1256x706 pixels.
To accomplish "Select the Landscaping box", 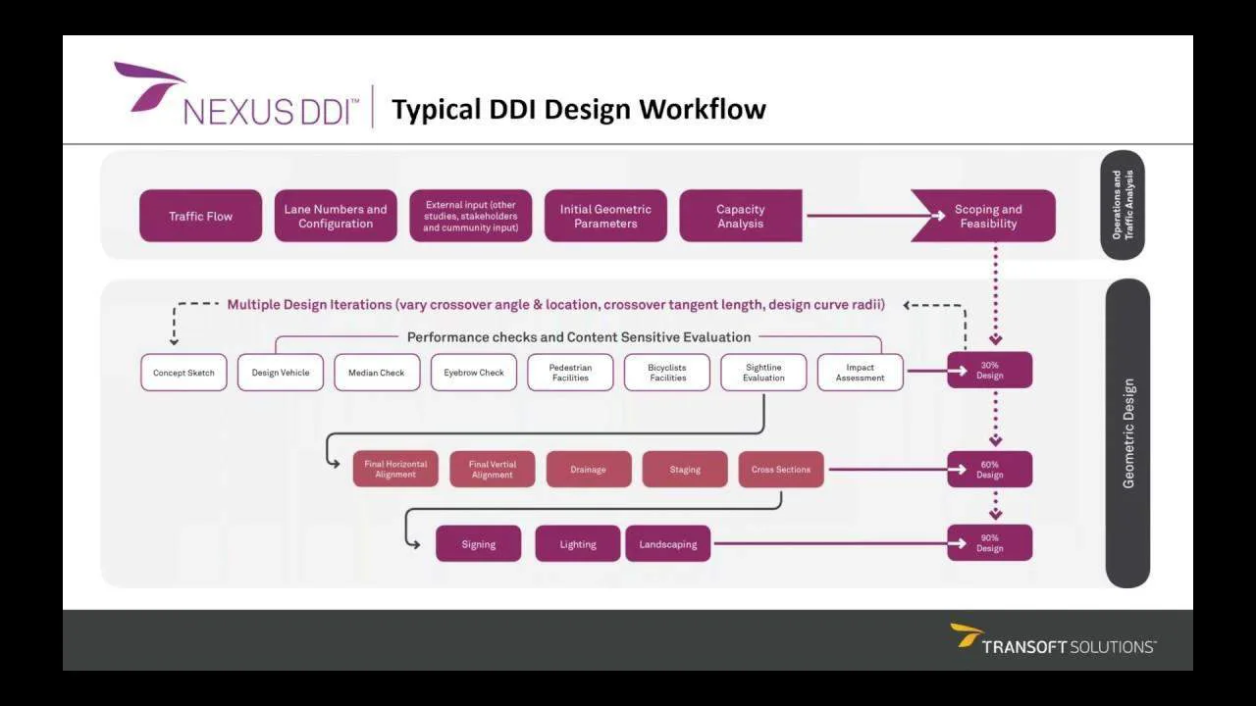I will coord(668,544).
